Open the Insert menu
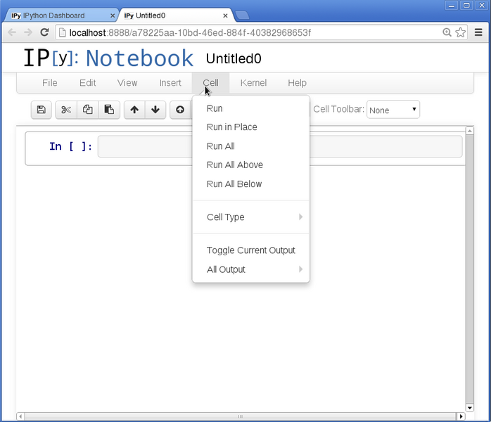This screenshot has height=422, width=491. [170, 83]
